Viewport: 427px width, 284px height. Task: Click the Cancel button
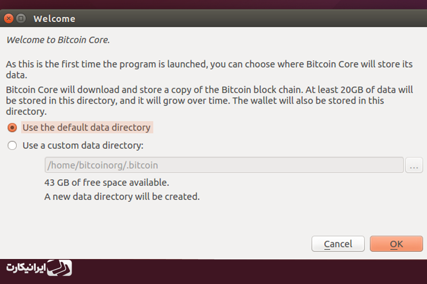tap(338, 244)
